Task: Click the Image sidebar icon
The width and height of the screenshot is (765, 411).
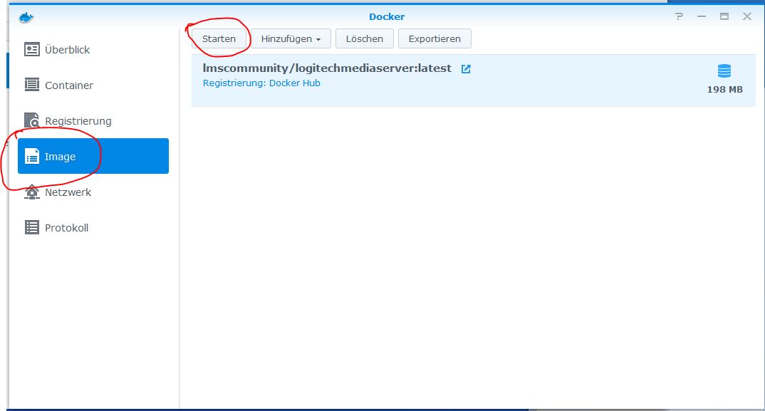Action: pyautogui.click(x=32, y=156)
